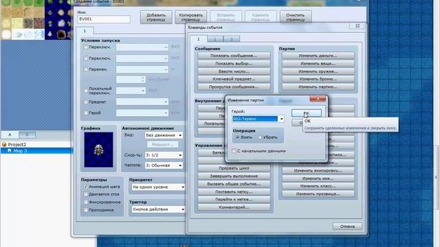Toggle second Переключ. condition checkbox
Image resolution: width=440 pixels, height=247 pixels.
click(86, 58)
